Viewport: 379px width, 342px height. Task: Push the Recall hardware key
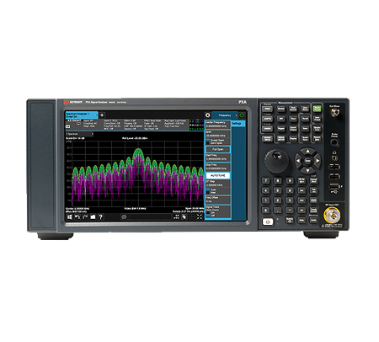(305, 119)
